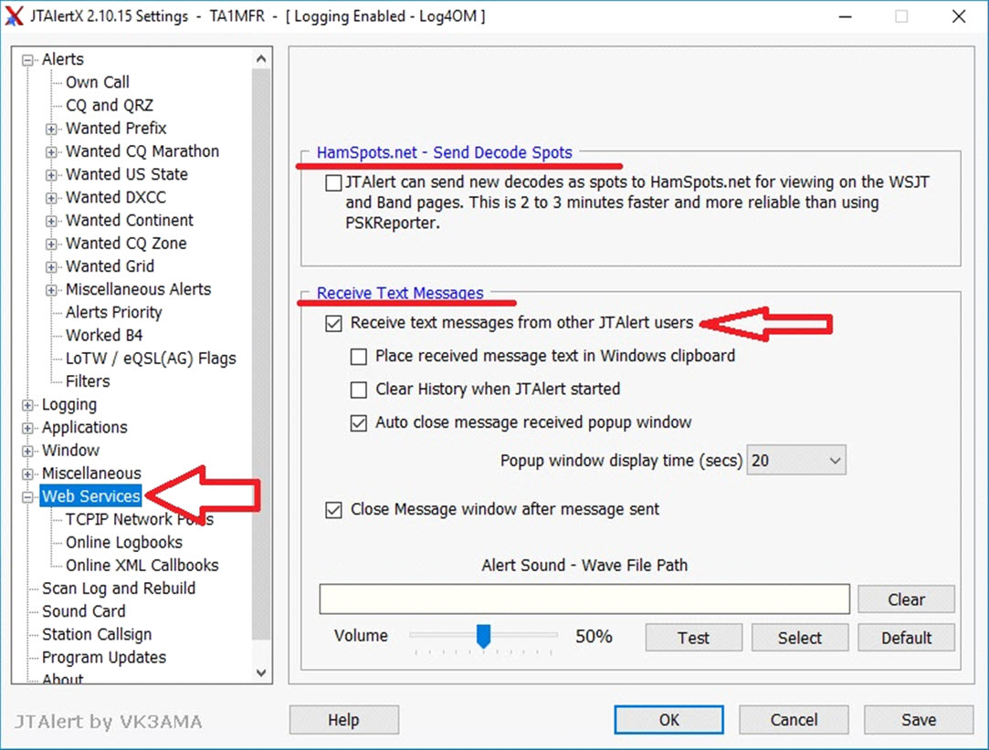This screenshot has width=989, height=750.
Task: Select Web Services in the tree
Action: click(90, 496)
